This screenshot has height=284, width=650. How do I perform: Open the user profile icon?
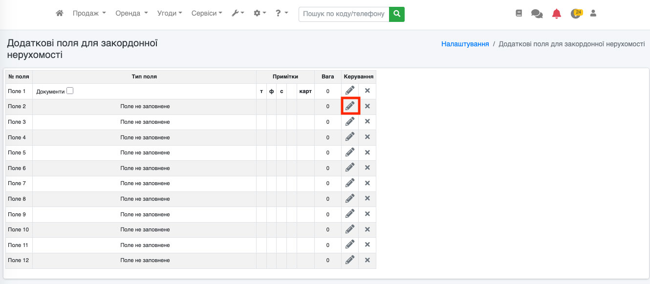click(593, 14)
